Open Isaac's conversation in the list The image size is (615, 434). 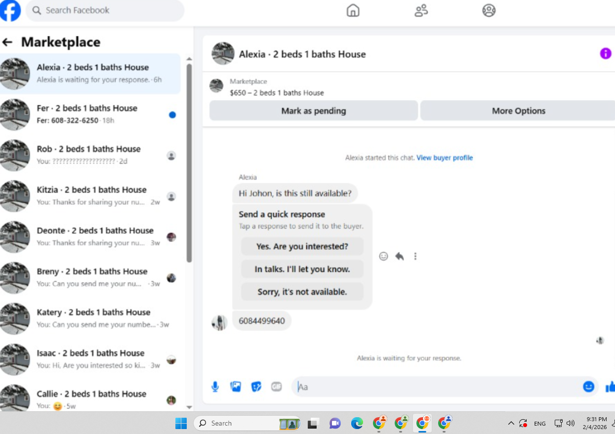[x=90, y=359]
